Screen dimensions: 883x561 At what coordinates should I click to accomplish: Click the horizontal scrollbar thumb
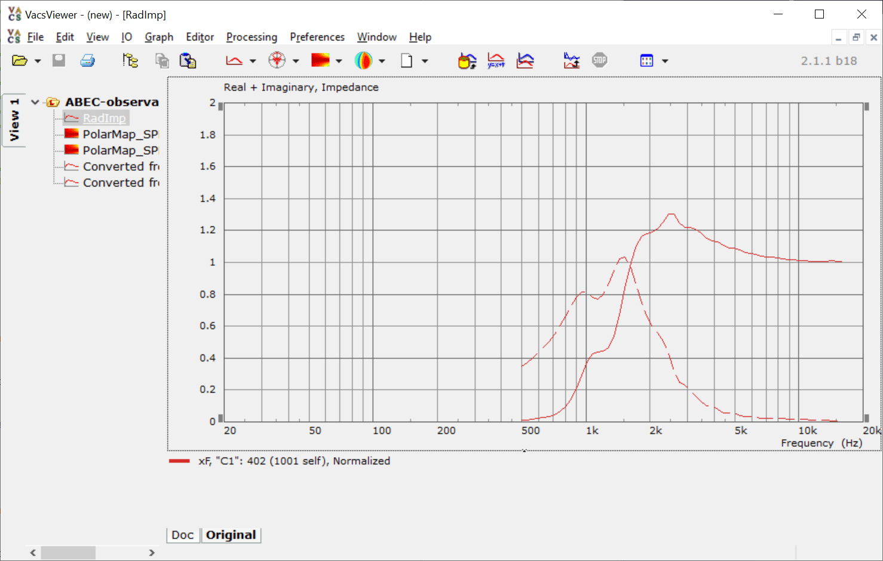[68, 553]
